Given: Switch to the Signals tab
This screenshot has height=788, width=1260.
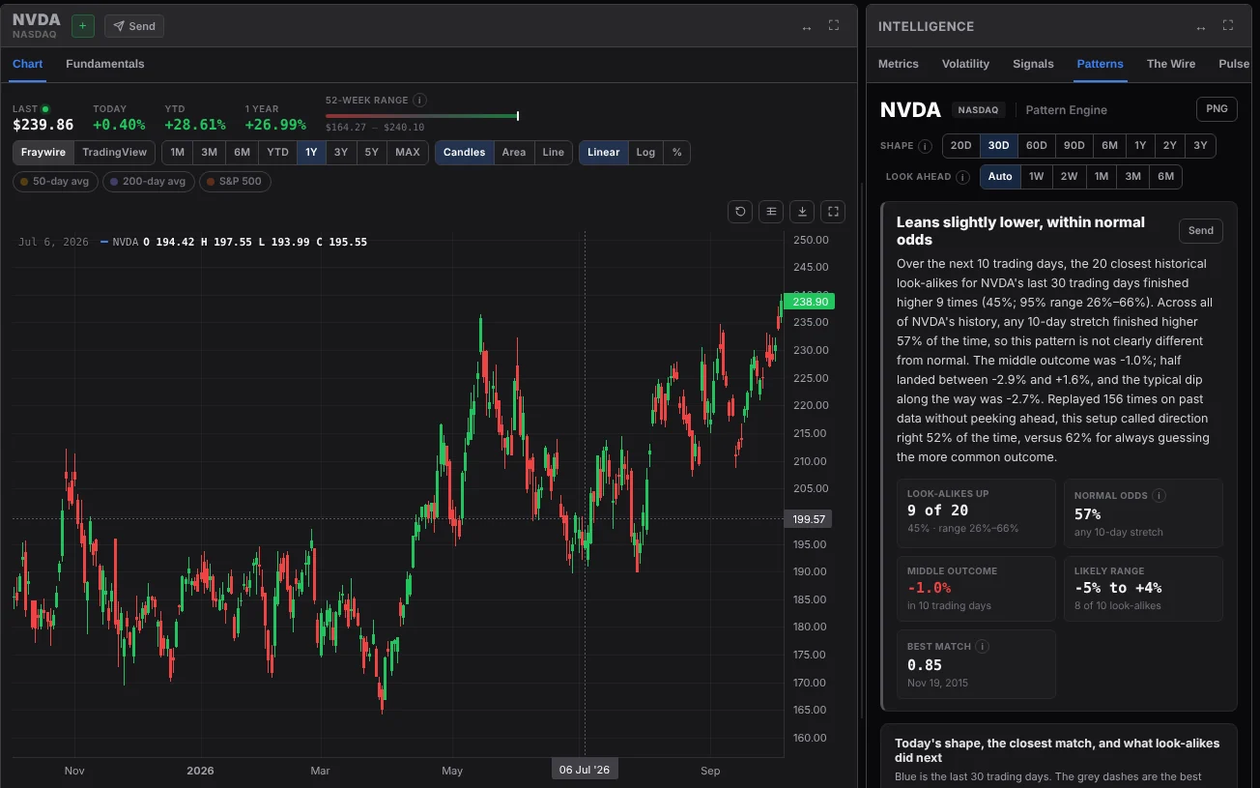Looking at the screenshot, I should [1033, 64].
